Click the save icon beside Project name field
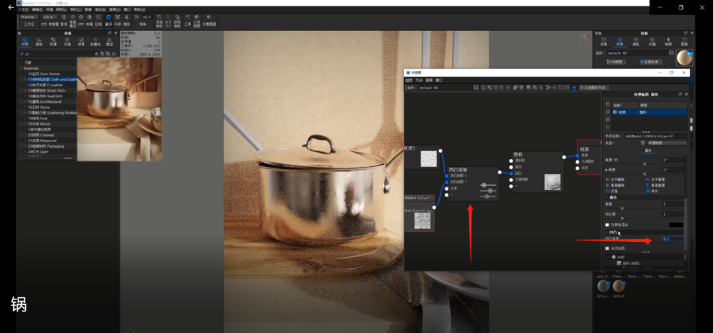The height and width of the screenshot is (333, 713). (671, 53)
